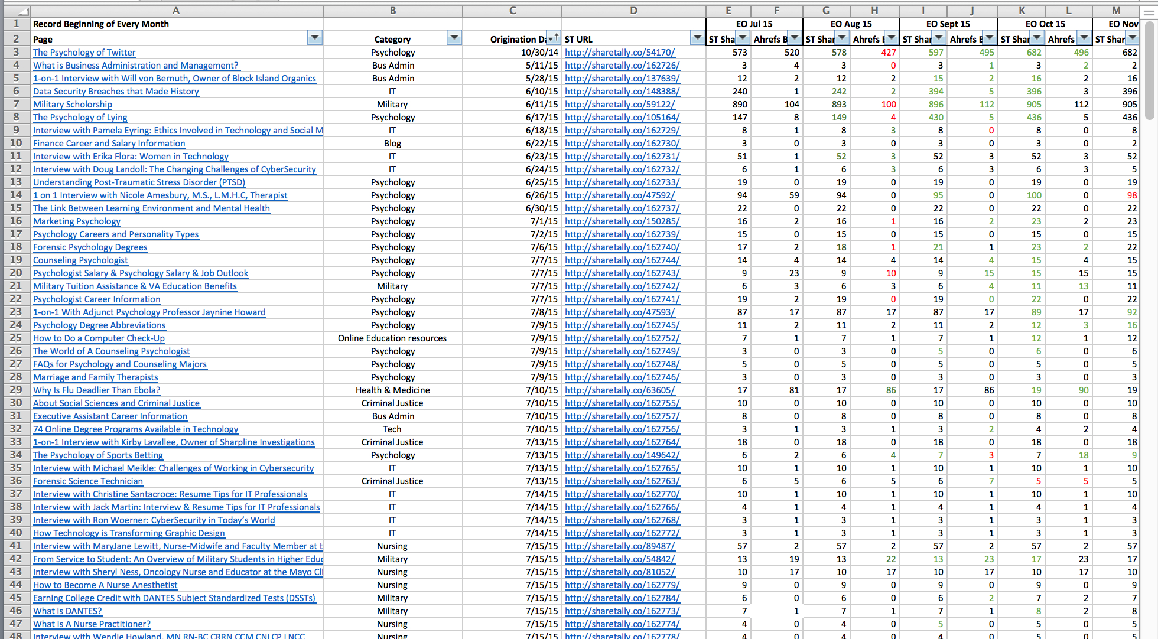Select the row 10 header
Screen dimensions: 1158x639
[16, 143]
